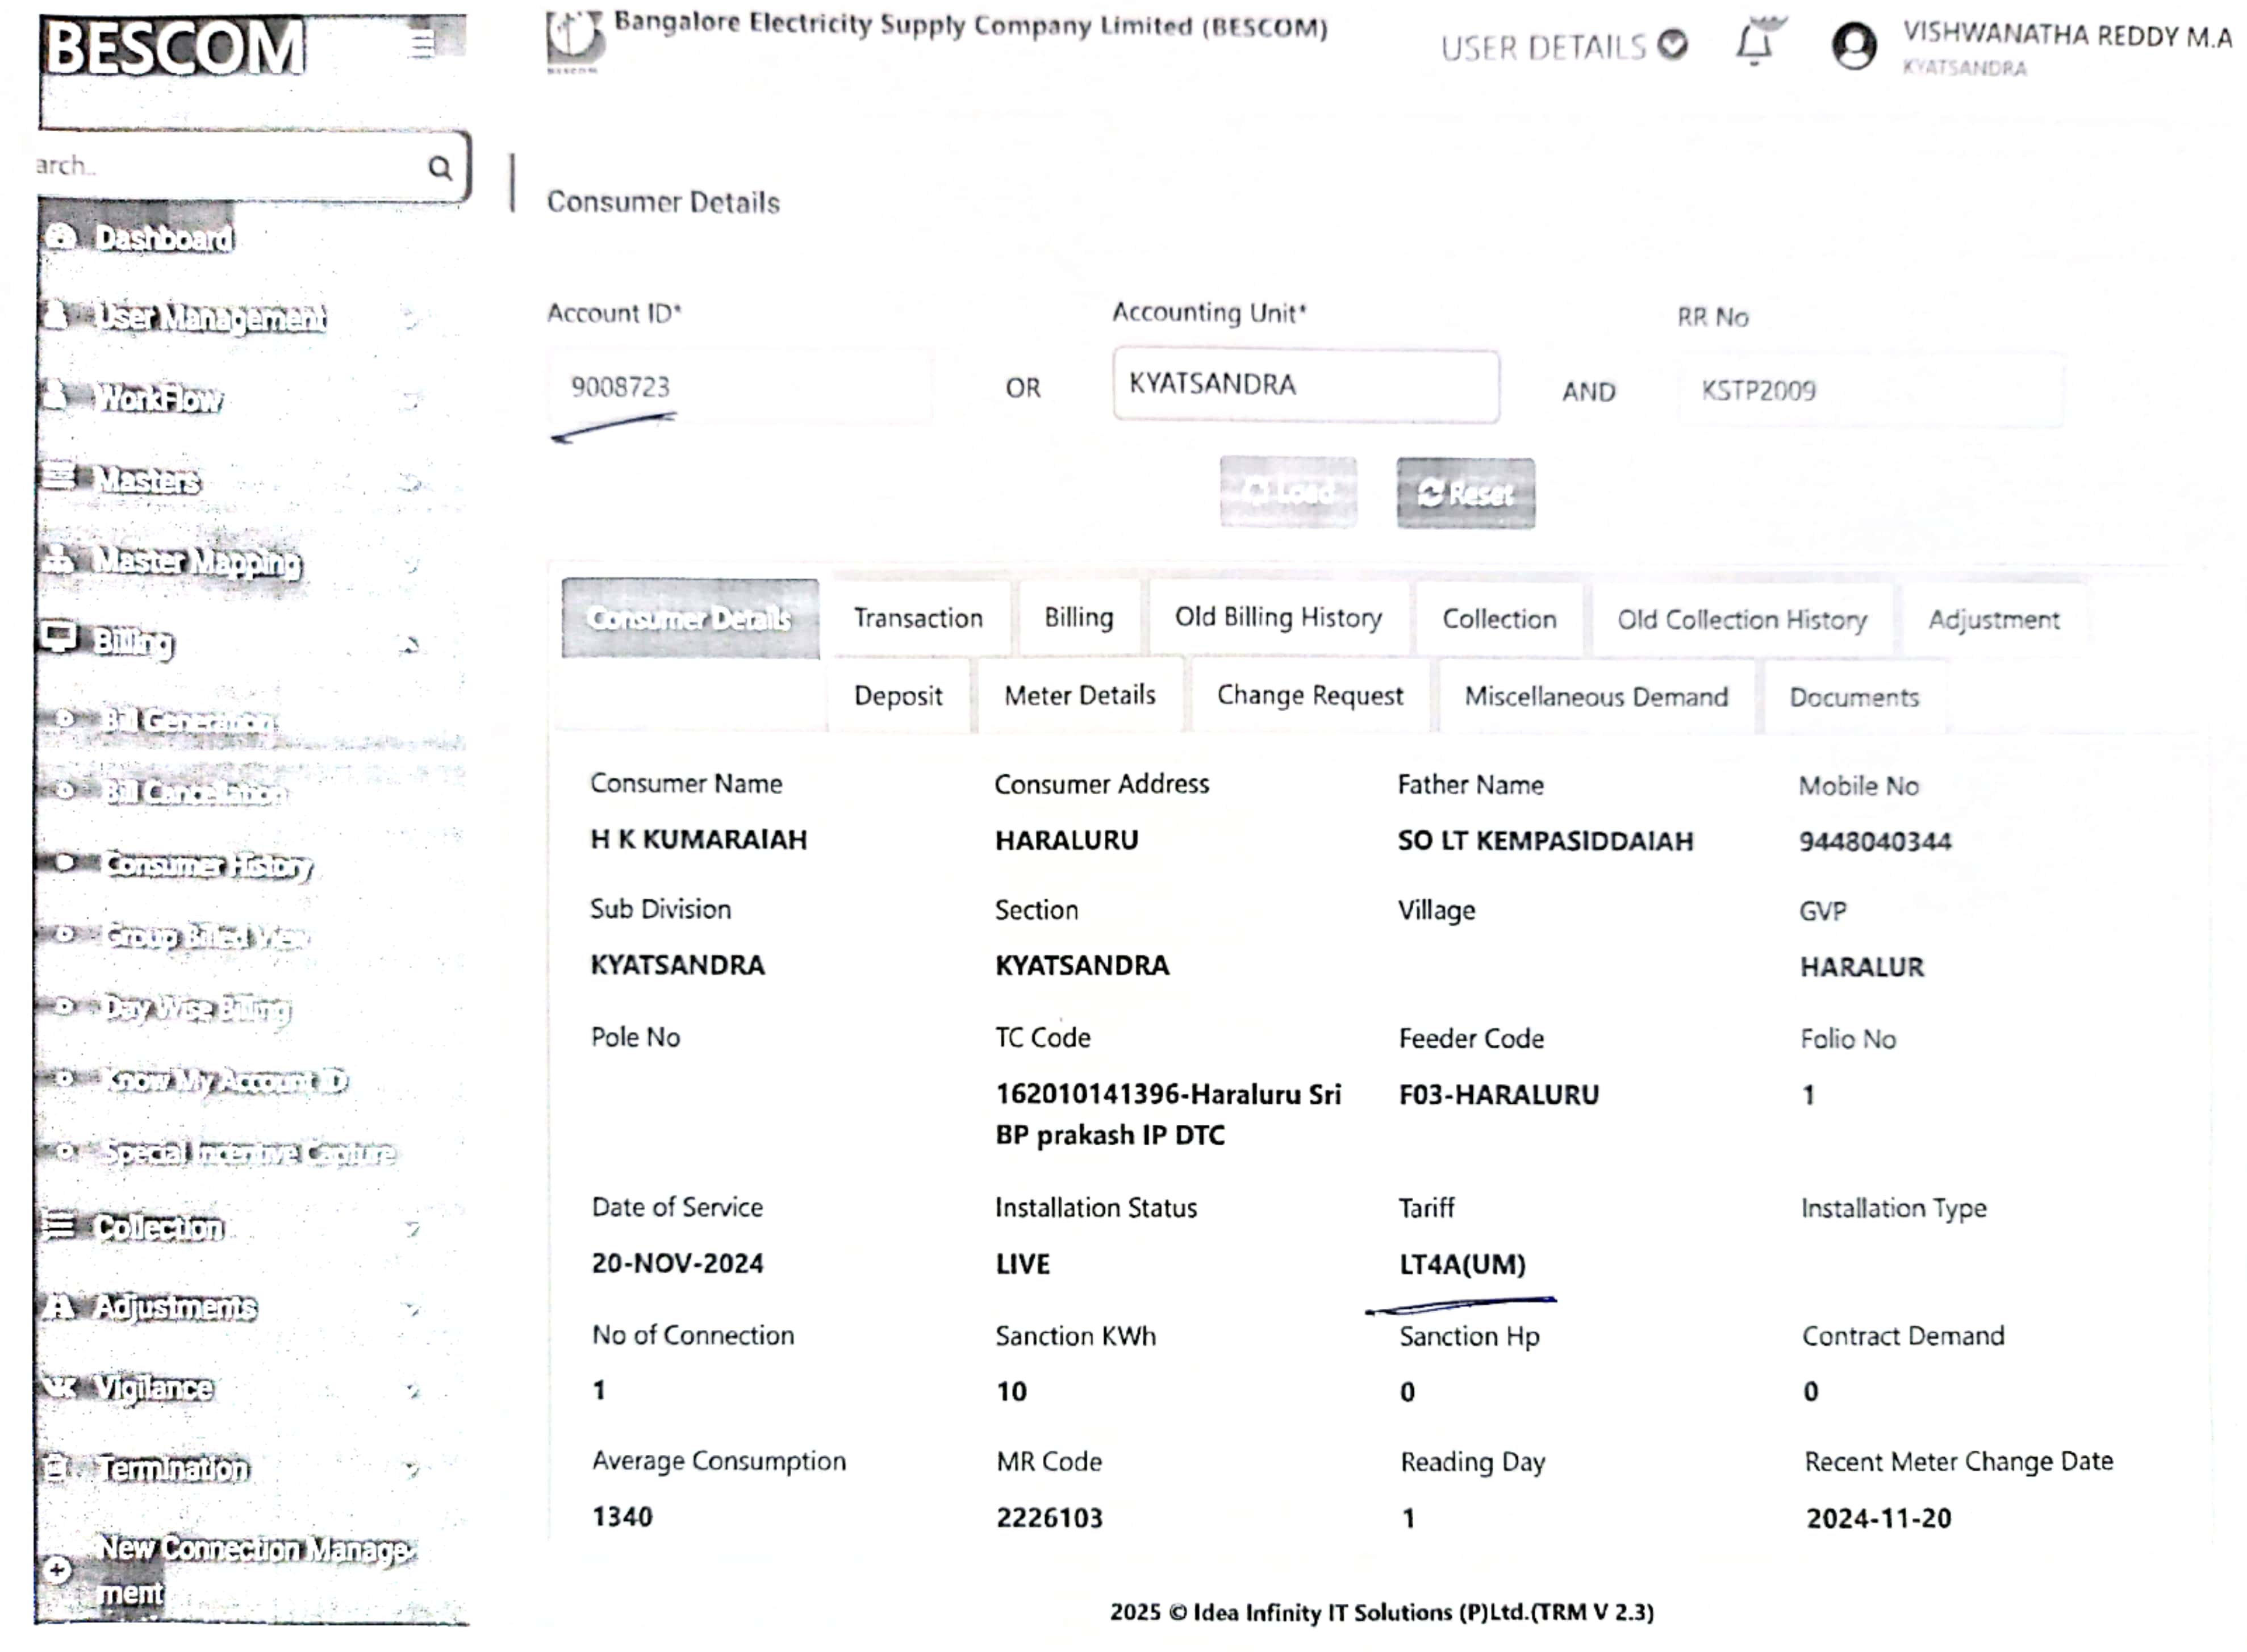Click the Account ID input field
This screenshot has width=2247, height=1652.
pyautogui.click(x=740, y=387)
